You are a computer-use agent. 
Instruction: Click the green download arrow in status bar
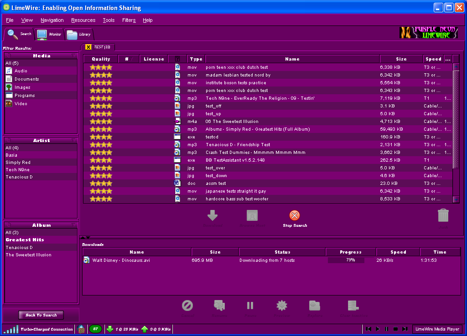point(110,329)
